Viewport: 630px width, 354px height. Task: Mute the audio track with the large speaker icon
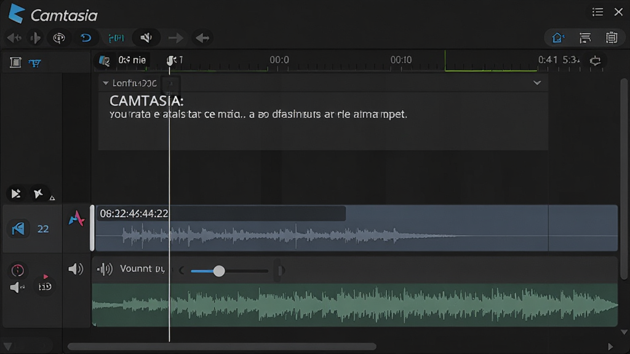[76, 269]
